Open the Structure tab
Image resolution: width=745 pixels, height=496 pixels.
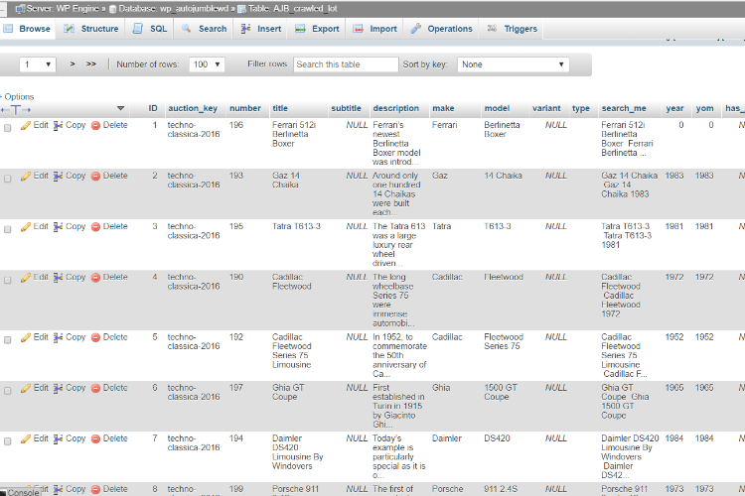point(91,29)
